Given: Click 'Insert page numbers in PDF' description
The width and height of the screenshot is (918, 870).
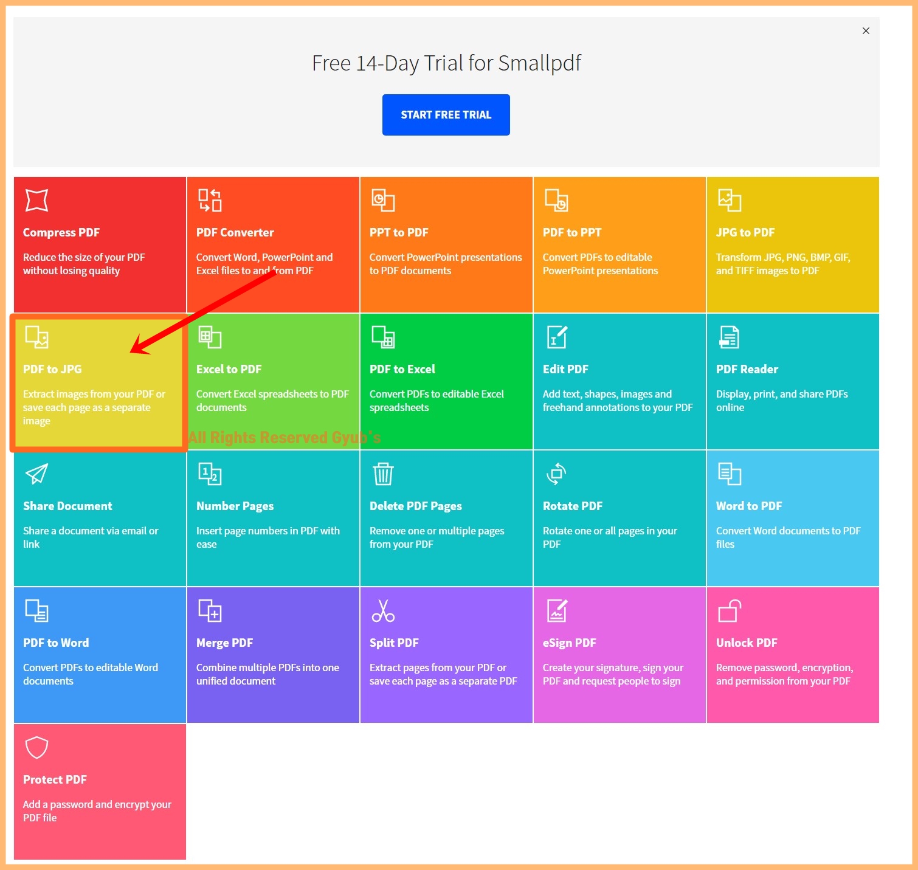Looking at the screenshot, I should [268, 537].
